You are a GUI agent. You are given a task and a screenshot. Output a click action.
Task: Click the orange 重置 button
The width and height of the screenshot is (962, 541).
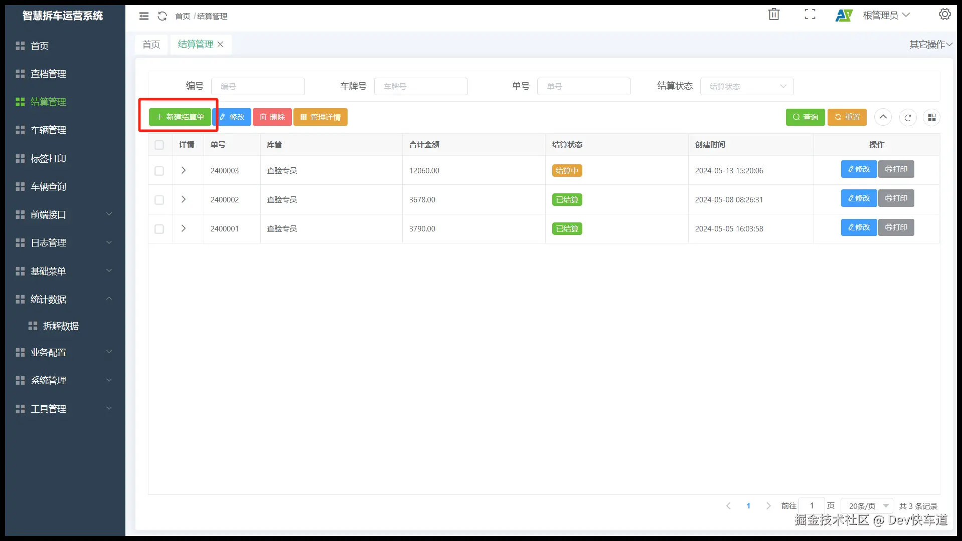click(x=847, y=117)
